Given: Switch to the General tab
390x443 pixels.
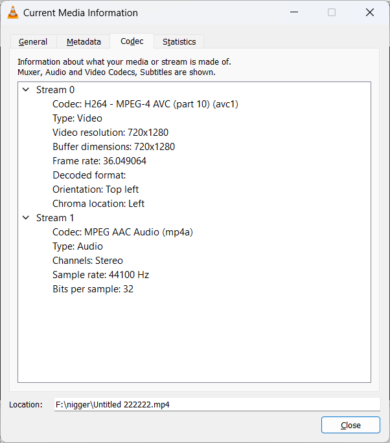Looking at the screenshot, I should coord(33,42).
